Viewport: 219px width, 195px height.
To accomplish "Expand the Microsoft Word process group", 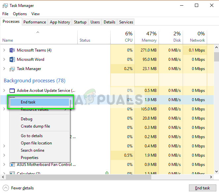I will coord(4,59).
